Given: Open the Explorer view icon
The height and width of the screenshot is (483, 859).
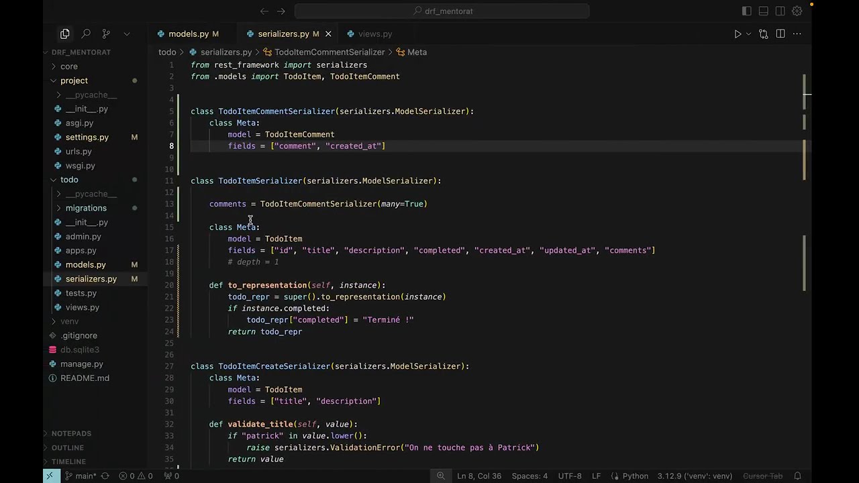Looking at the screenshot, I should (65, 34).
